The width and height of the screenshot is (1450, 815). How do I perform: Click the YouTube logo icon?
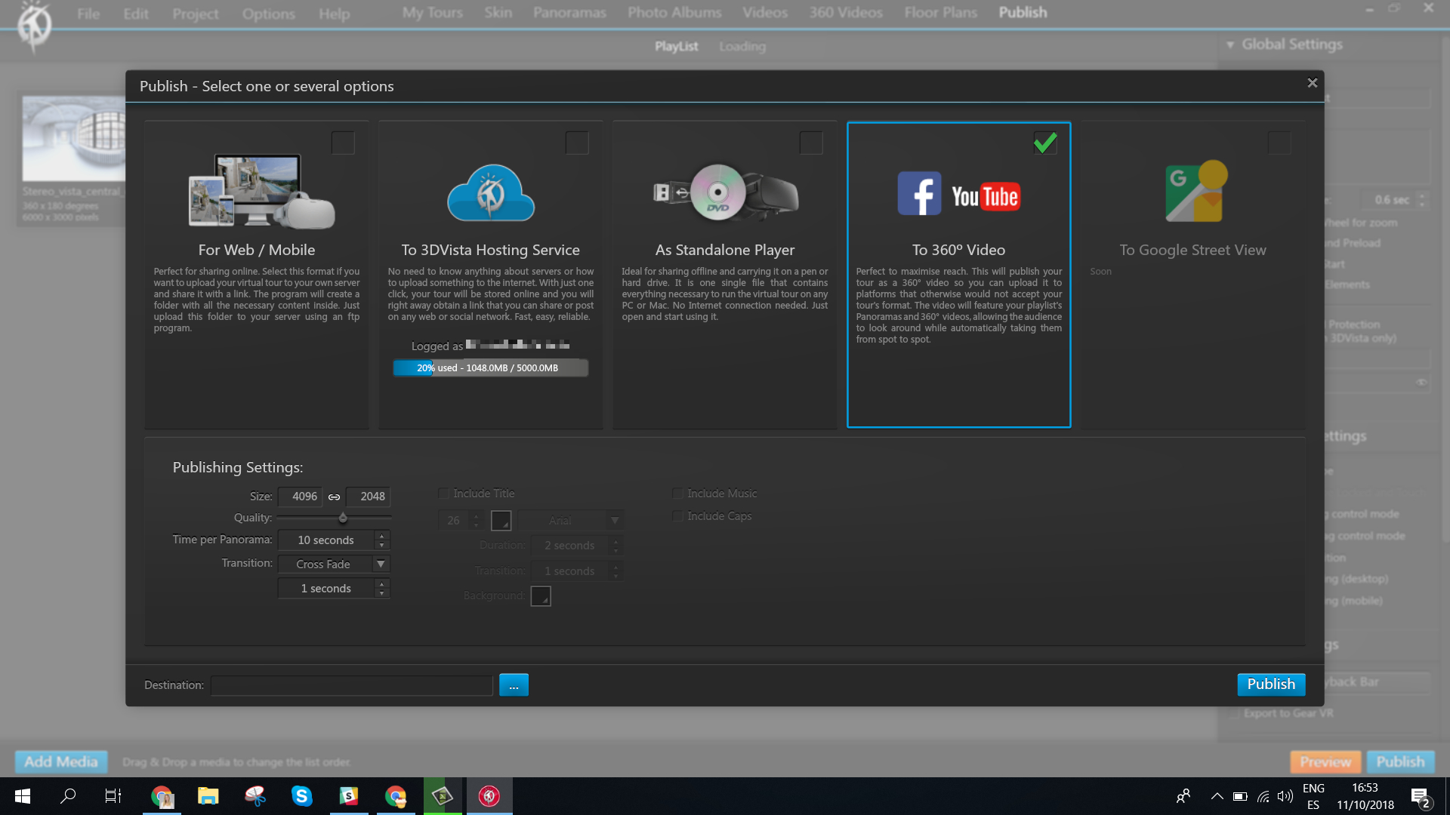pyautogui.click(x=986, y=196)
